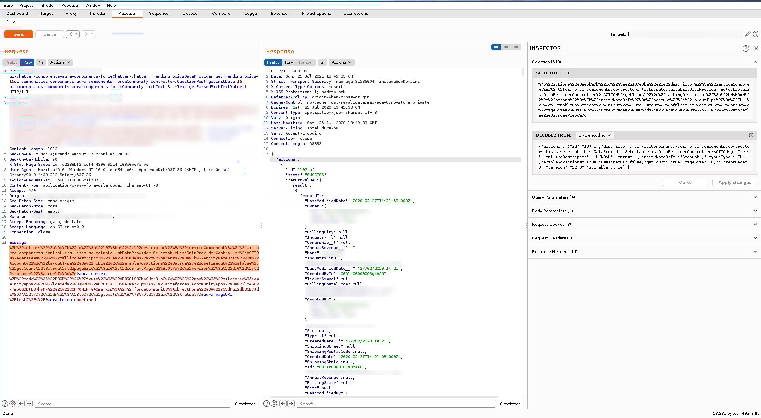761x418 pixels.
Task: Click response search input field
Action: click(x=396, y=404)
